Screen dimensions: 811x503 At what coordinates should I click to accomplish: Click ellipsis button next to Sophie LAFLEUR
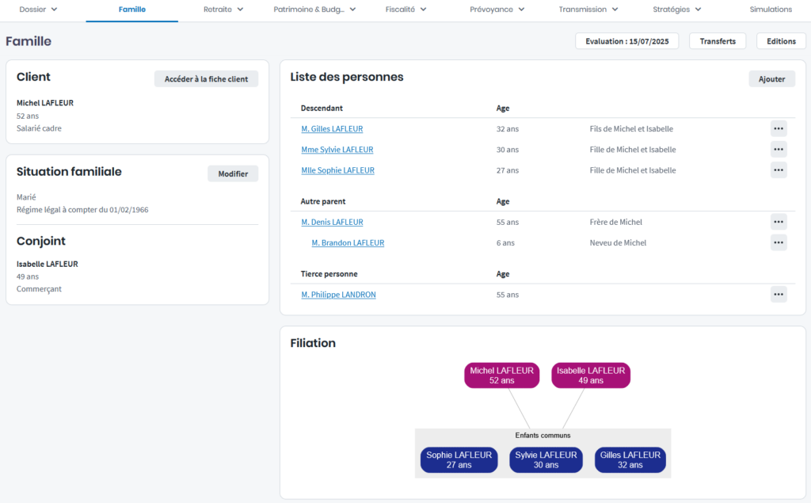[x=779, y=170]
